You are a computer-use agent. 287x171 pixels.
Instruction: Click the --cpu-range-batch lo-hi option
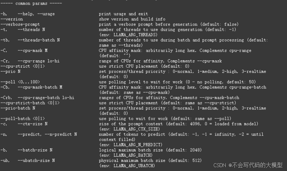click(x=46, y=98)
